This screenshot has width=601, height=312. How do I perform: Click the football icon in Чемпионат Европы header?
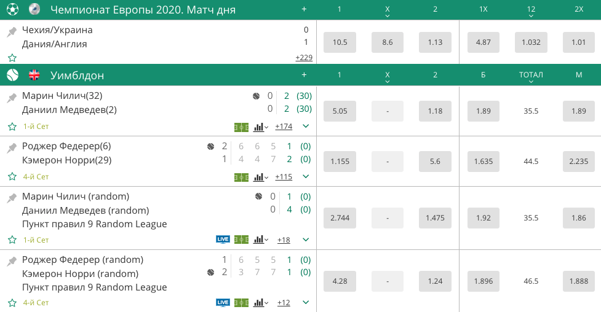(x=12, y=9)
